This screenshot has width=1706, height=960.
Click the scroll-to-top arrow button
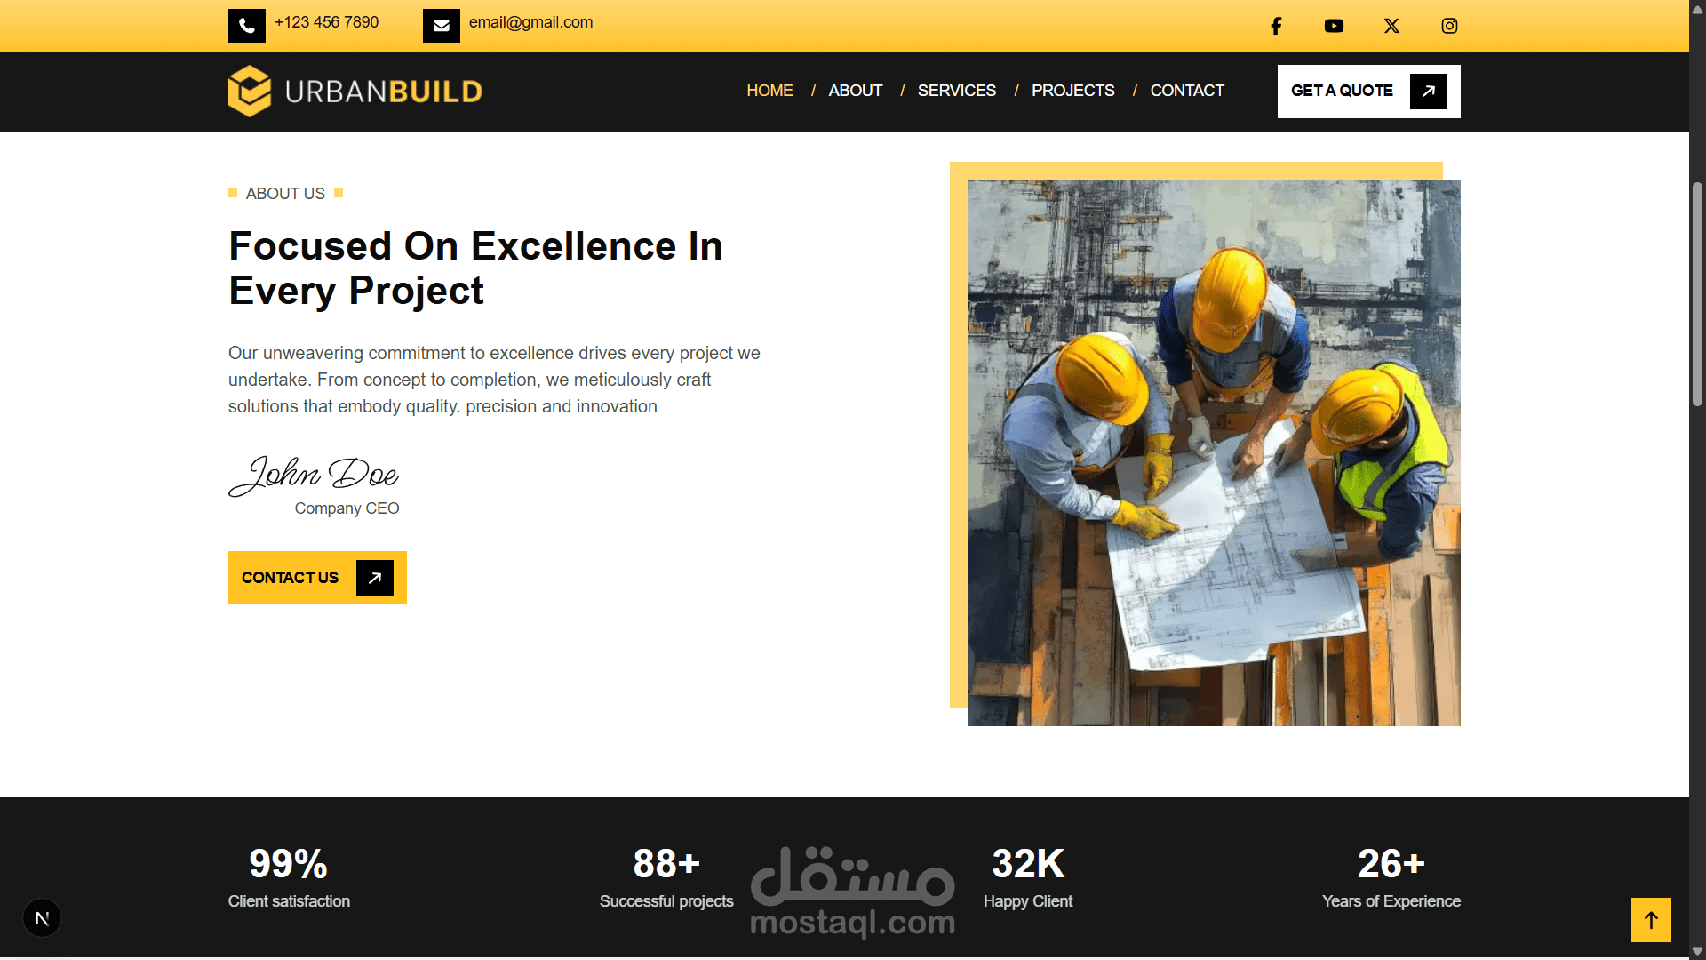[1651, 920]
